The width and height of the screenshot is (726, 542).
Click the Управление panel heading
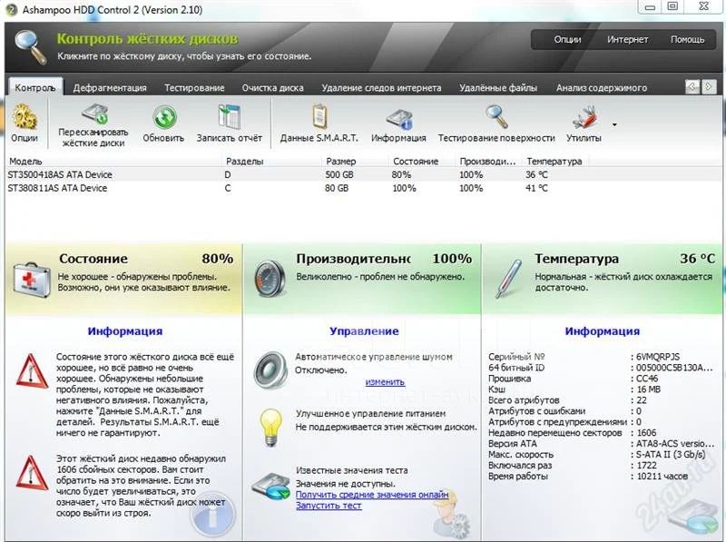(364, 331)
